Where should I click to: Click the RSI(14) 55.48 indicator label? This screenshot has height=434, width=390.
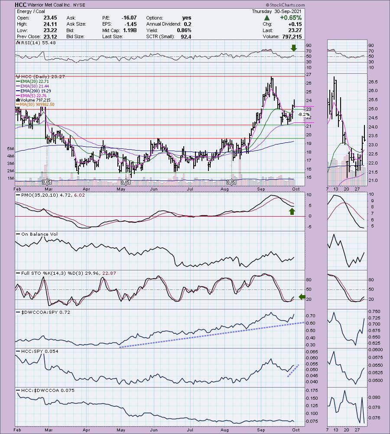pyautogui.click(x=36, y=43)
